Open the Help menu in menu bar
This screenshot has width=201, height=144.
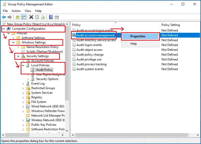(x=38, y=11)
